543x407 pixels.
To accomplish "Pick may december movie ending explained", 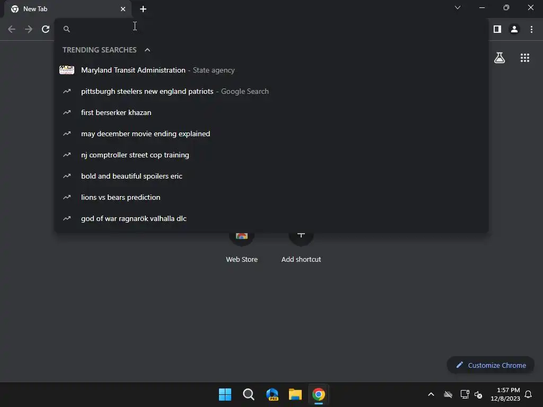I will 271,134.
